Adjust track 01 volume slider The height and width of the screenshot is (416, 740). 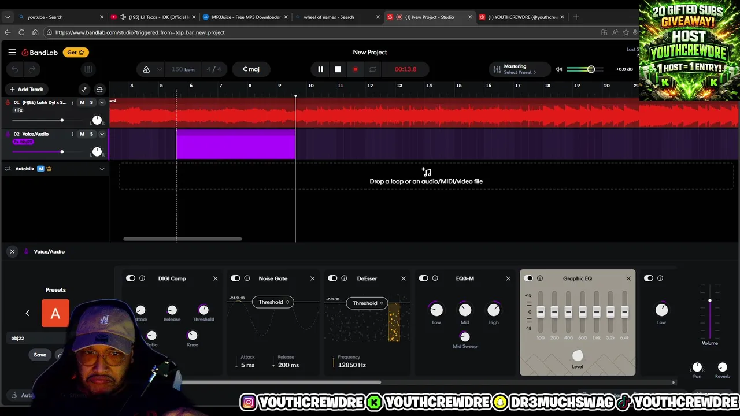[x=62, y=120]
